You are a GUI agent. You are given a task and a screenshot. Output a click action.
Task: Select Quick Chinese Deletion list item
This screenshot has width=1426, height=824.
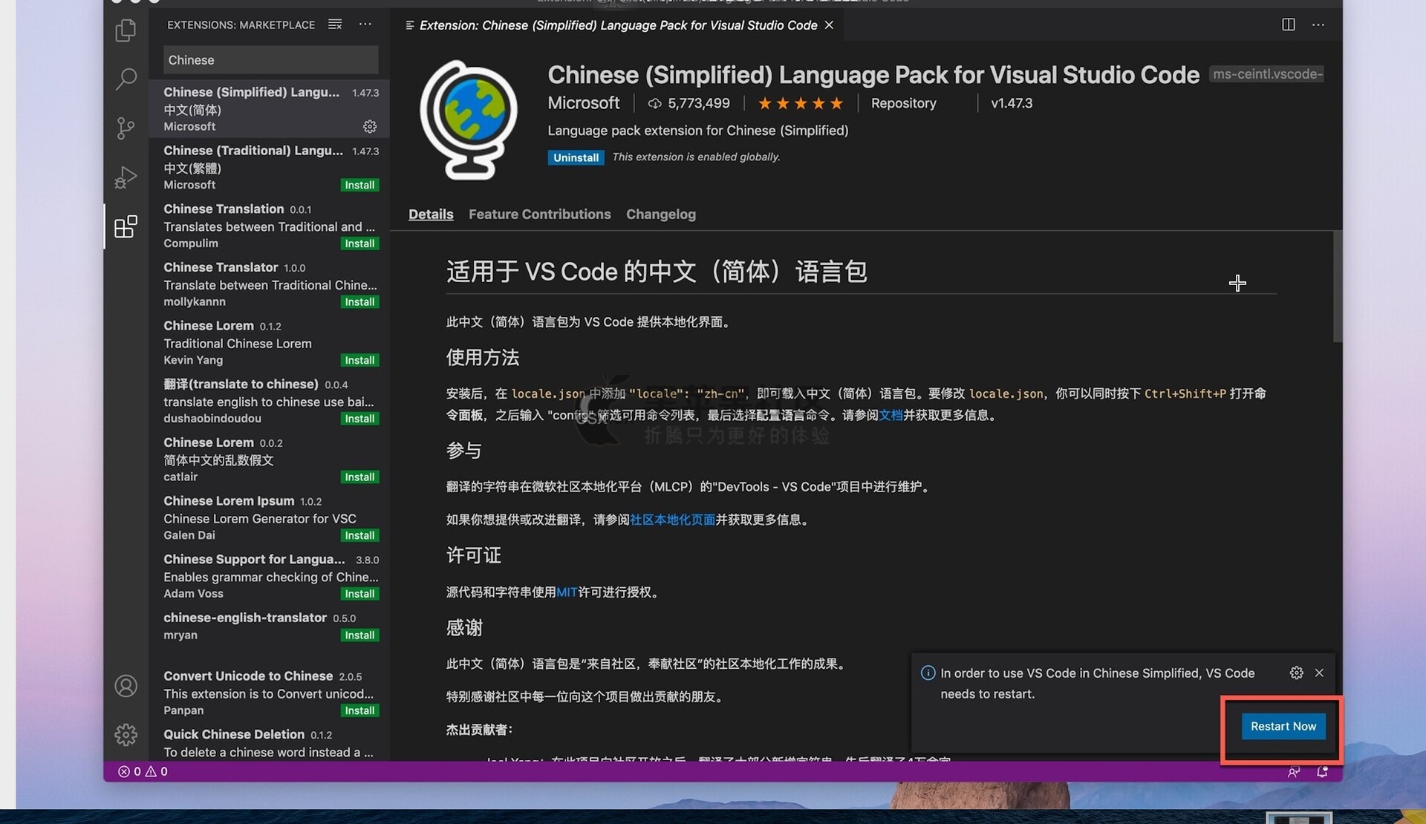(270, 743)
